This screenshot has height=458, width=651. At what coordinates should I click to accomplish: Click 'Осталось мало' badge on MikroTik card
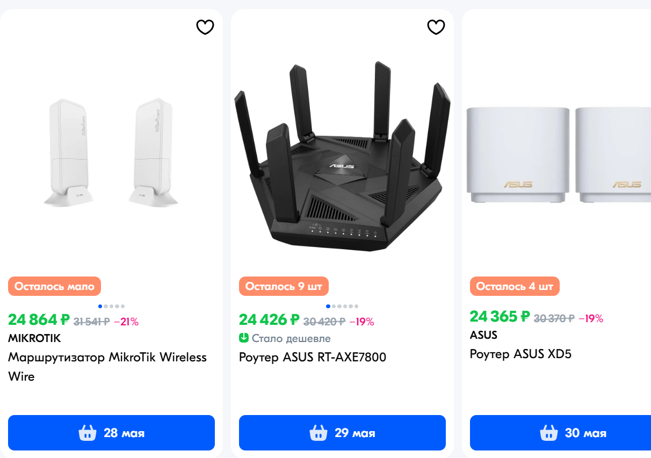point(54,287)
